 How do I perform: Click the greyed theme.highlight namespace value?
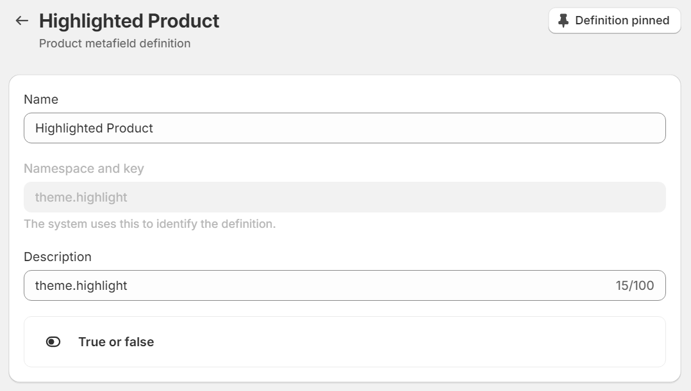point(81,197)
